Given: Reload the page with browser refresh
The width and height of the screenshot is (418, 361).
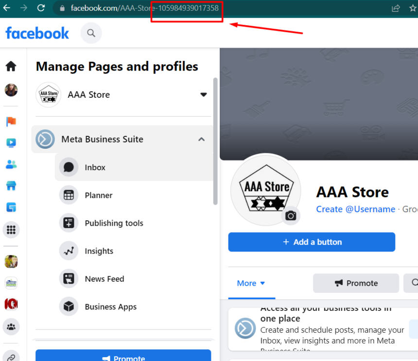Looking at the screenshot, I should (x=41, y=8).
